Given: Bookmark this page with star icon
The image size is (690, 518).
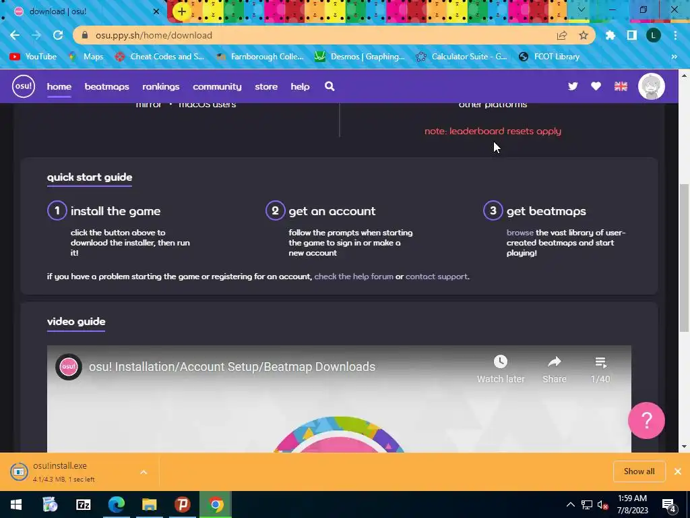Looking at the screenshot, I should pyautogui.click(x=584, y=35).
